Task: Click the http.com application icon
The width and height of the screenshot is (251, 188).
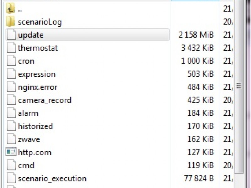Action: (11, 152)
